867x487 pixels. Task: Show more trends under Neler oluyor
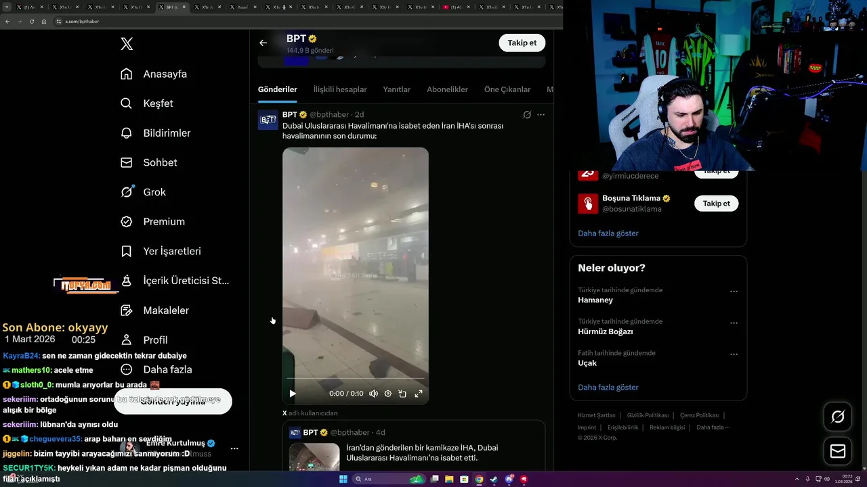tap(608, 388)
